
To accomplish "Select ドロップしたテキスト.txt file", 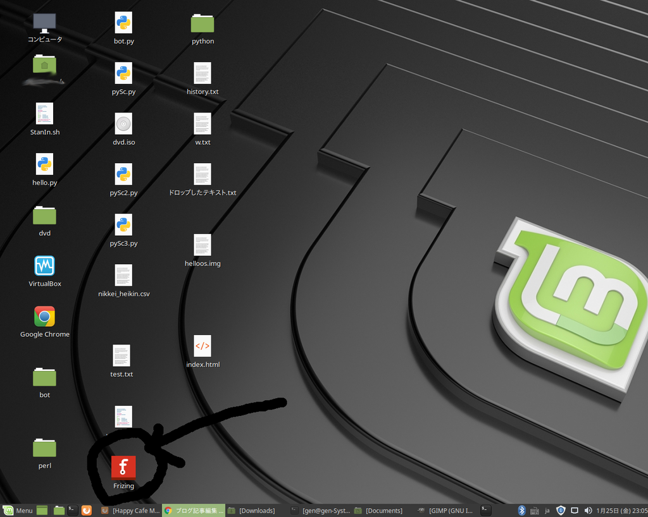I will 202,174.
